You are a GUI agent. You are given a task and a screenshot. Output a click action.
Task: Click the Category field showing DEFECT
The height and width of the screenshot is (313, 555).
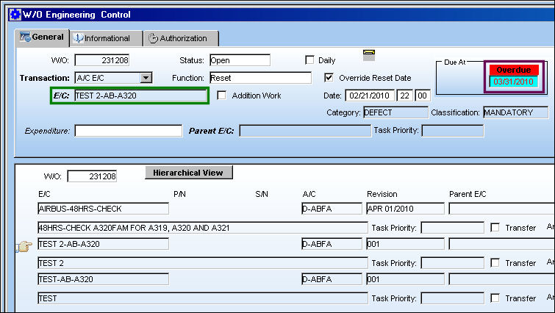click(395, 112)
